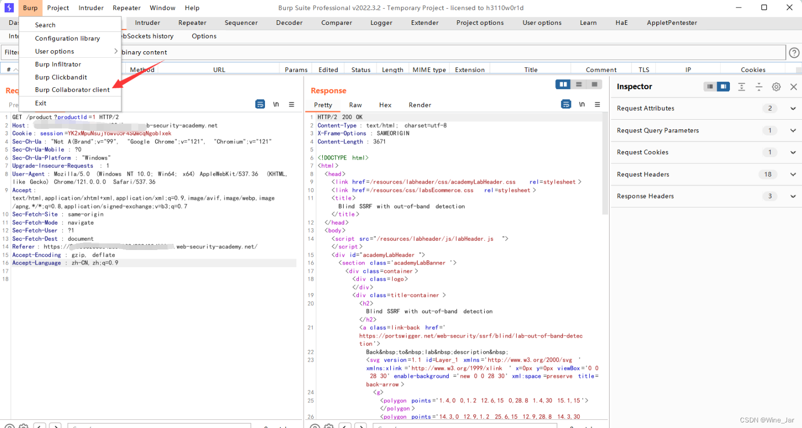Screen dimensions: 802x428
Task: Switch to the Sequencer tab
Action: pyautogui.click(x=241, y=23)
